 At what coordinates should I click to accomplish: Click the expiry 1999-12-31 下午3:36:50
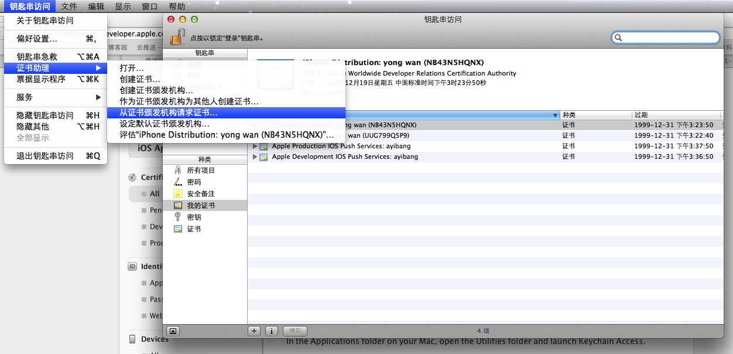coord(674,156)
